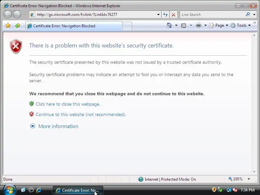260x195 pixels.
Task: Click the taskbar clock 7:34 PM
Action: tap(248, 190)
